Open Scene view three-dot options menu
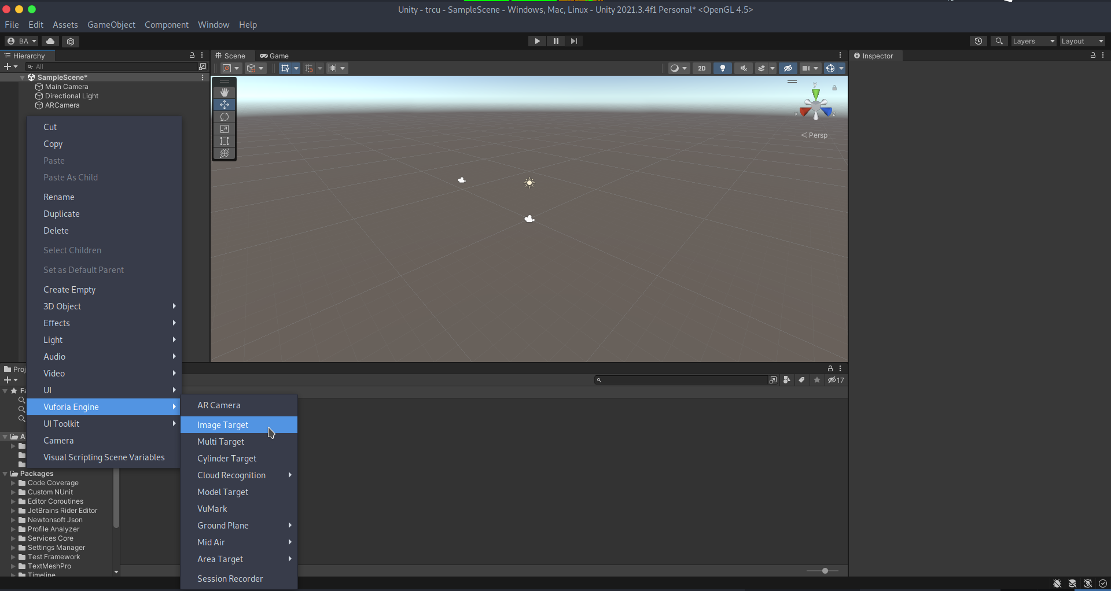The image size is (1111, 591). 840,56
